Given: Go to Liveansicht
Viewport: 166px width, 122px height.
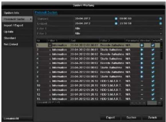Looking at the screenshot, I should pos(11,118).
